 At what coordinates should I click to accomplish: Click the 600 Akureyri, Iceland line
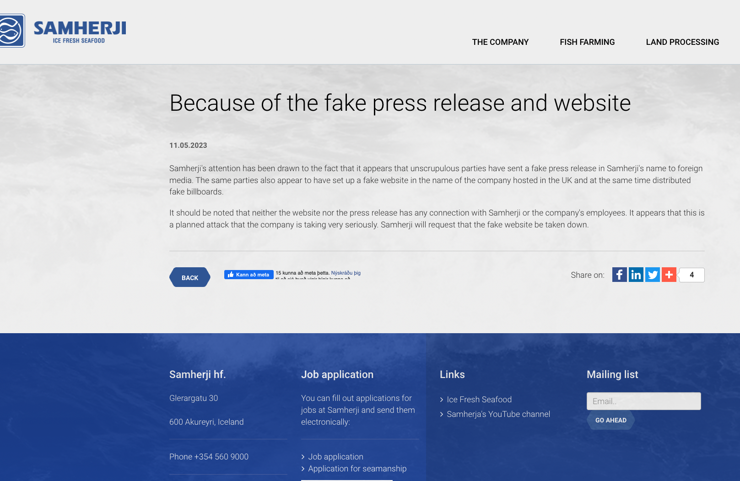tap(206, 422)
